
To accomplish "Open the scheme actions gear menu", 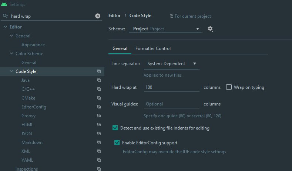I will pyautogui.click(x=211, y=29).
